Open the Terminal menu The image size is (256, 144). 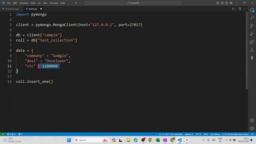[x=54, y=3]
